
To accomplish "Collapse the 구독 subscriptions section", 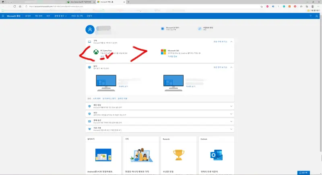I will 231,42.
